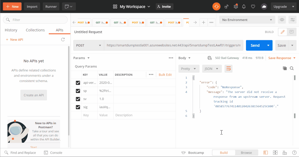Click the empty Key cell in params
The width and height of the screenshot is (299, 157).
[x=90, y=115]
